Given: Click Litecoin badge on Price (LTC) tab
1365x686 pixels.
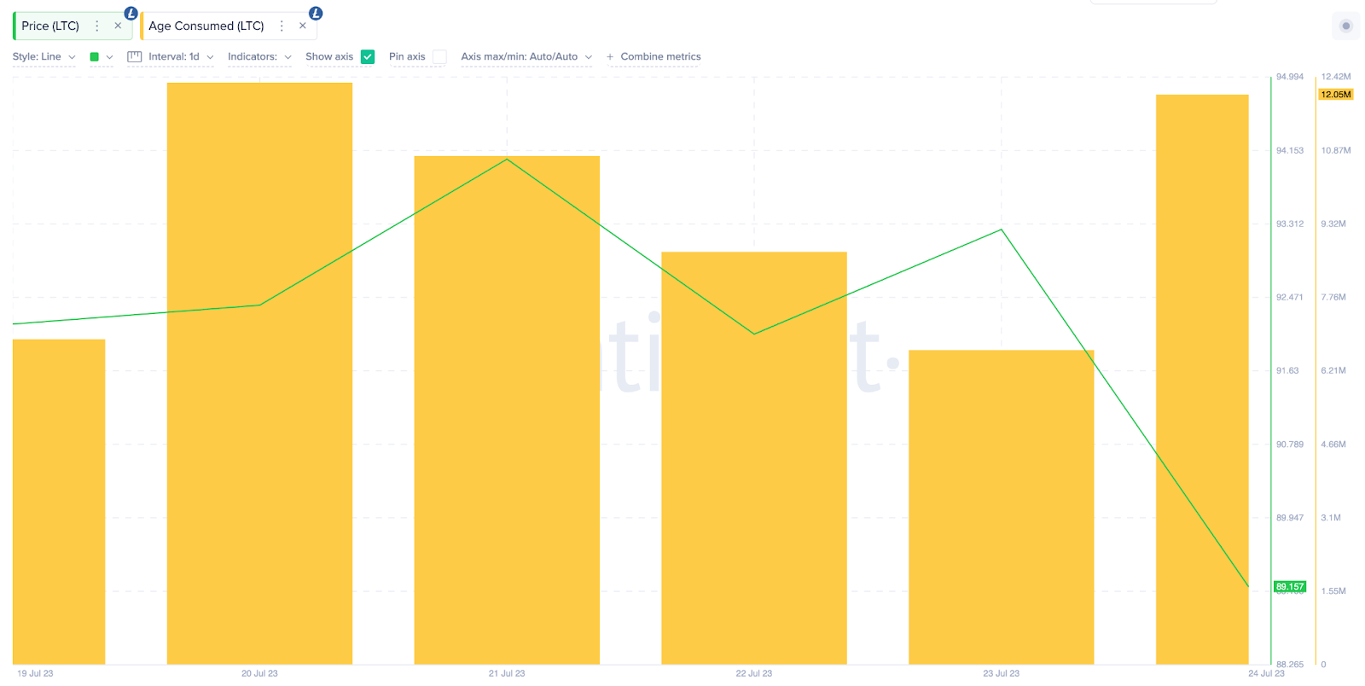Looking at the screenshot, I should point(131,14).
